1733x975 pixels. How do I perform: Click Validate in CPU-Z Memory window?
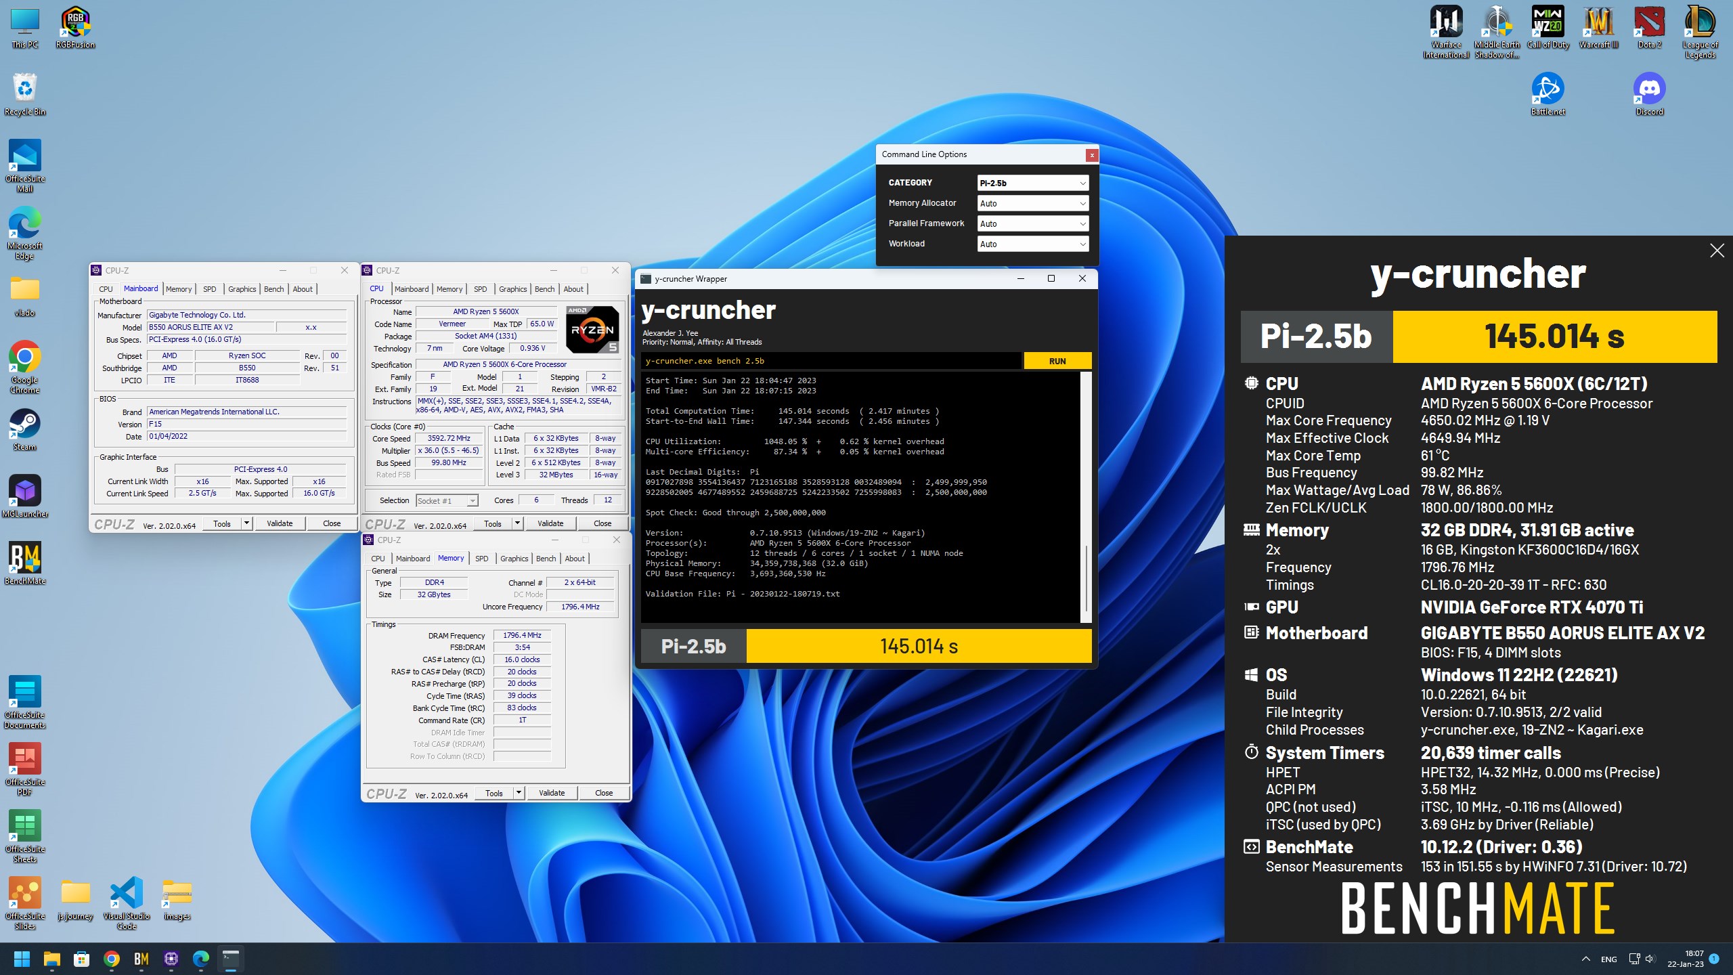click(552, 793)
